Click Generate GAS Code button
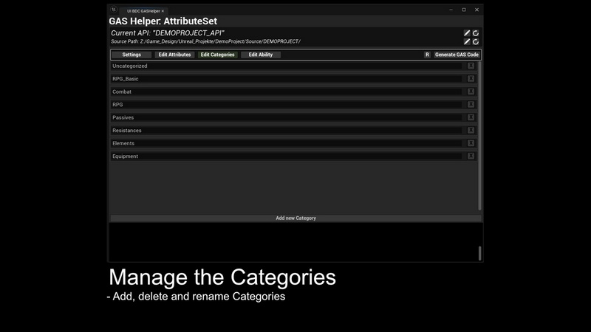This screenshot has height=332, width=591. [457, 55]
